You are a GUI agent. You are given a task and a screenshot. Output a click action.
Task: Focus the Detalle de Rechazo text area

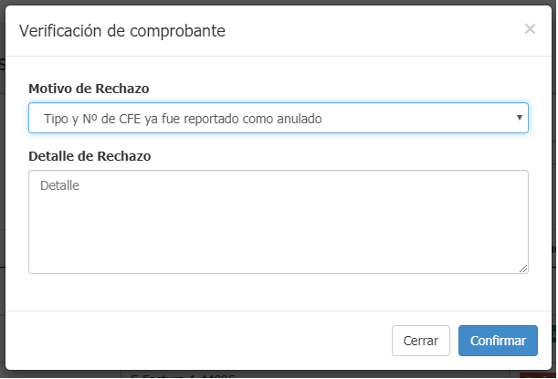click(x=279, y=222)
